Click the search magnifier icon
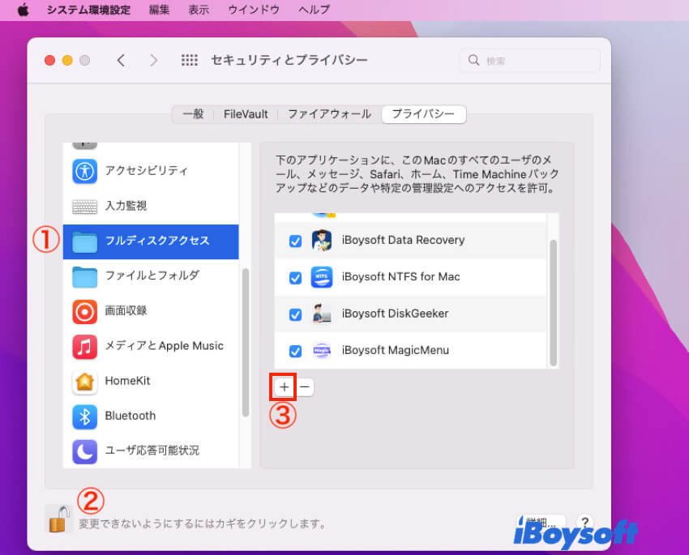The height and width of the screenshot is (555, 689). (x=473, y=60)
